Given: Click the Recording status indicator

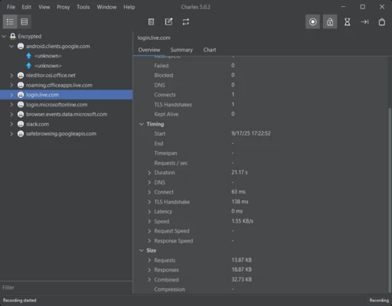Looking at the screenshot, I should pyautogui.click(x=379, y=300).
